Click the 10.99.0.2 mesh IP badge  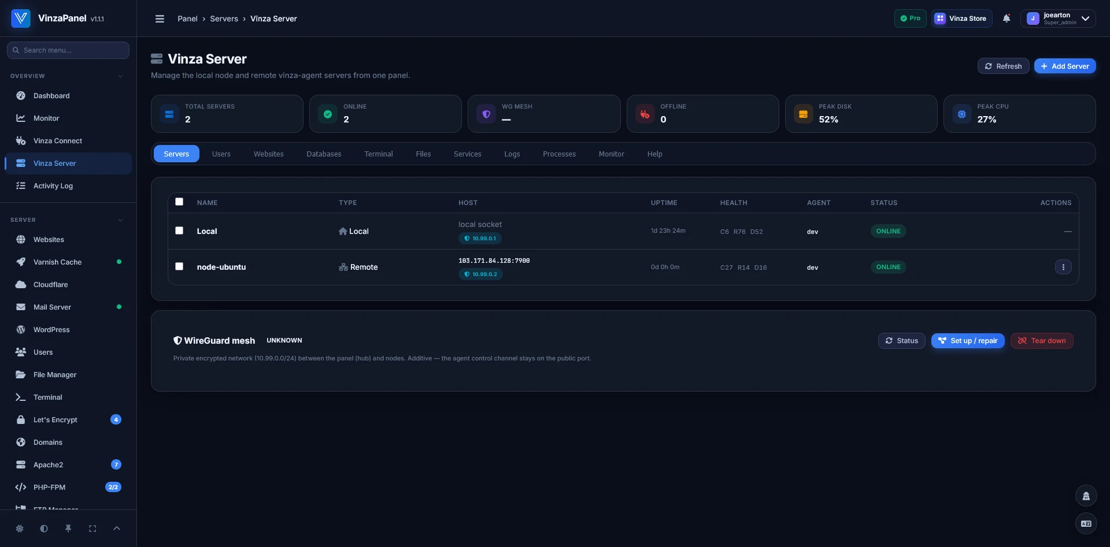(480, 274)
